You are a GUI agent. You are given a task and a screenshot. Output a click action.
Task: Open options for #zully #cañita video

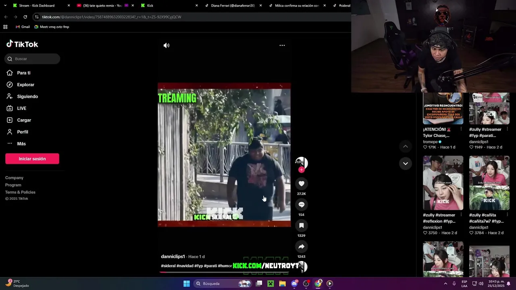coord(507,215)
